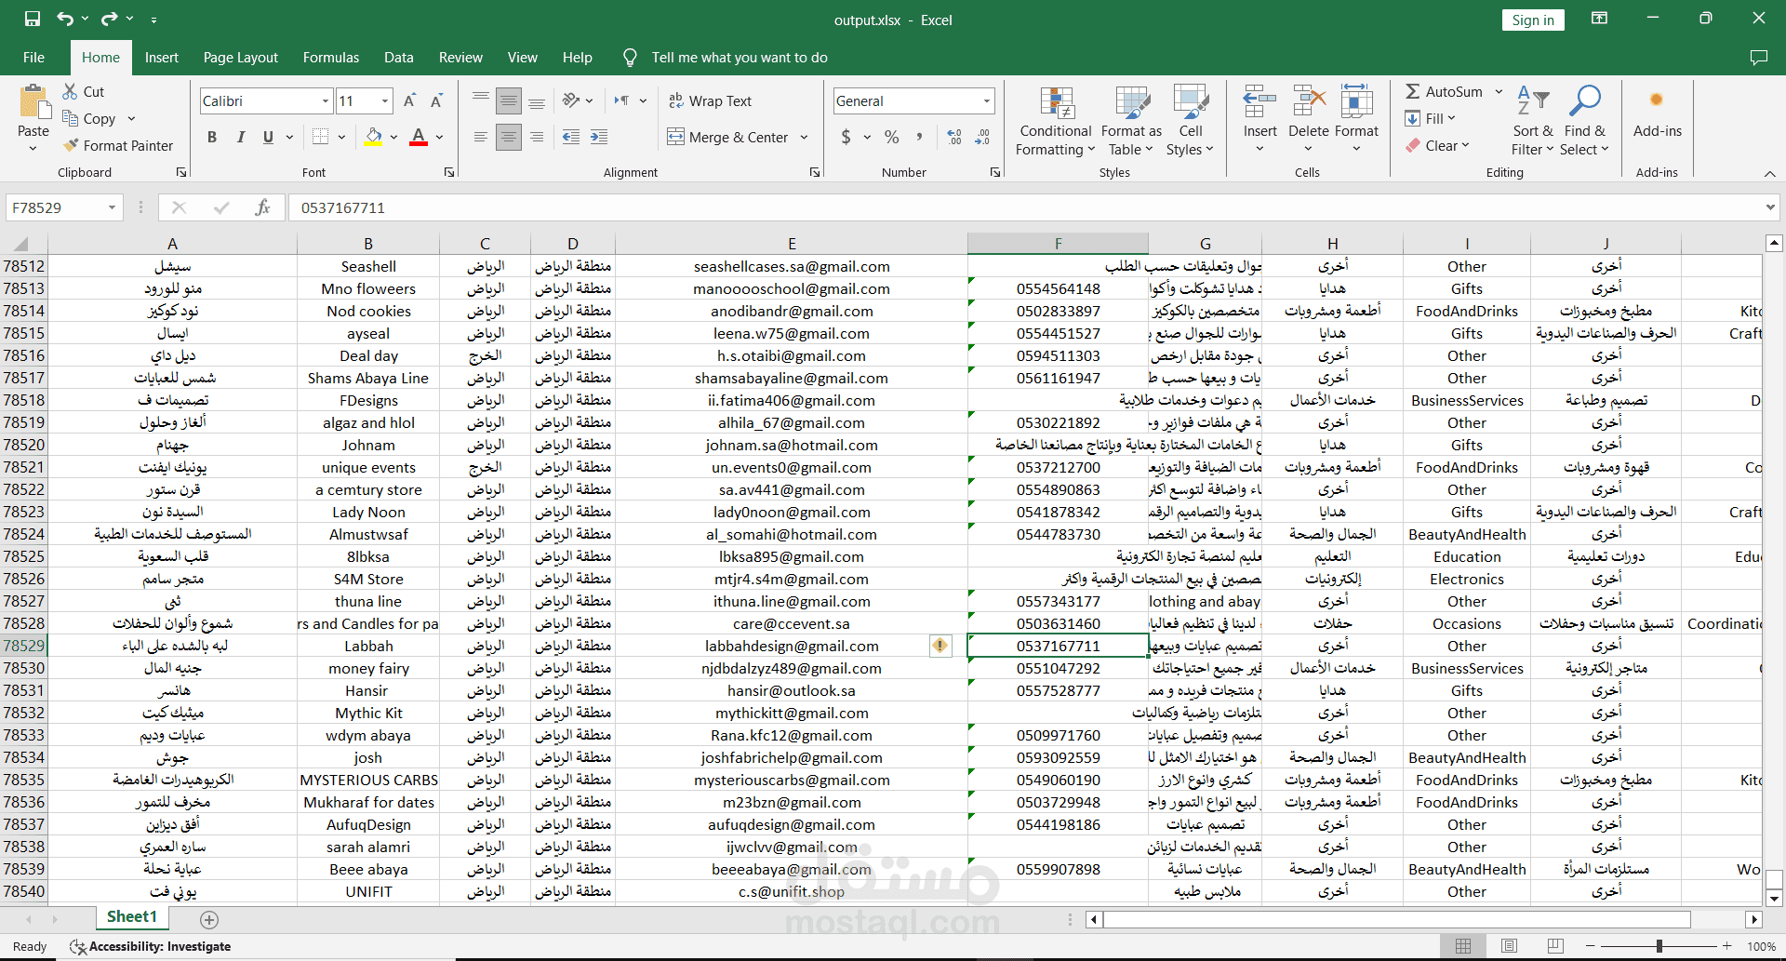The image size is (1786, 961).
Task: Collapse the ribbon
Action: coord(1769,173)
